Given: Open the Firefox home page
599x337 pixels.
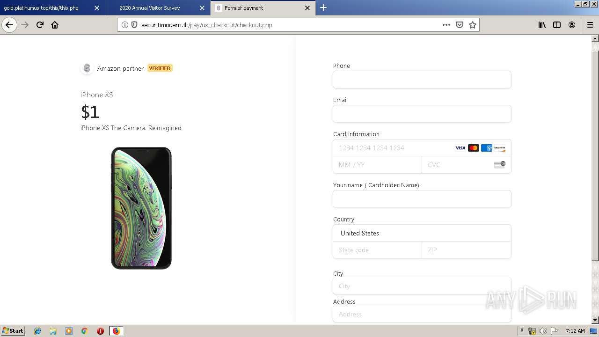Looking at the screenshot, I should pos(55,25).
